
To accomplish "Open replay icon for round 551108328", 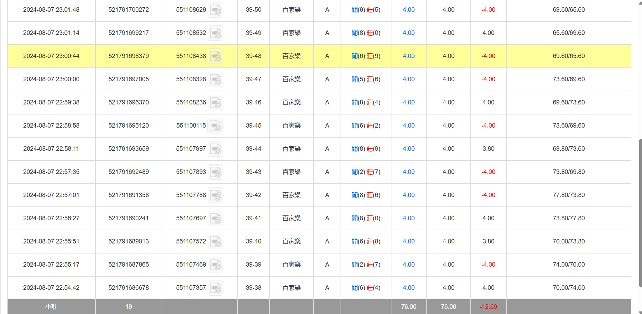I will (216, 80).
